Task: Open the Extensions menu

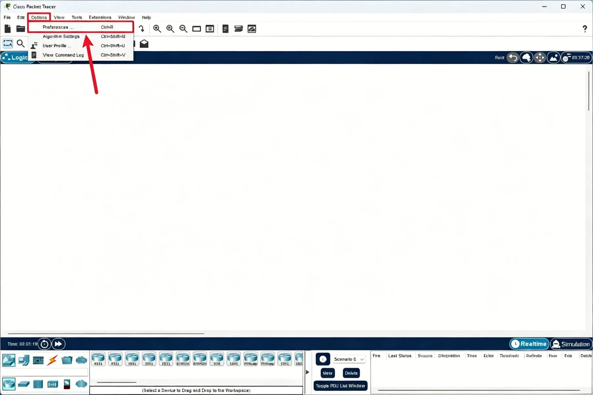Action: 100,17
